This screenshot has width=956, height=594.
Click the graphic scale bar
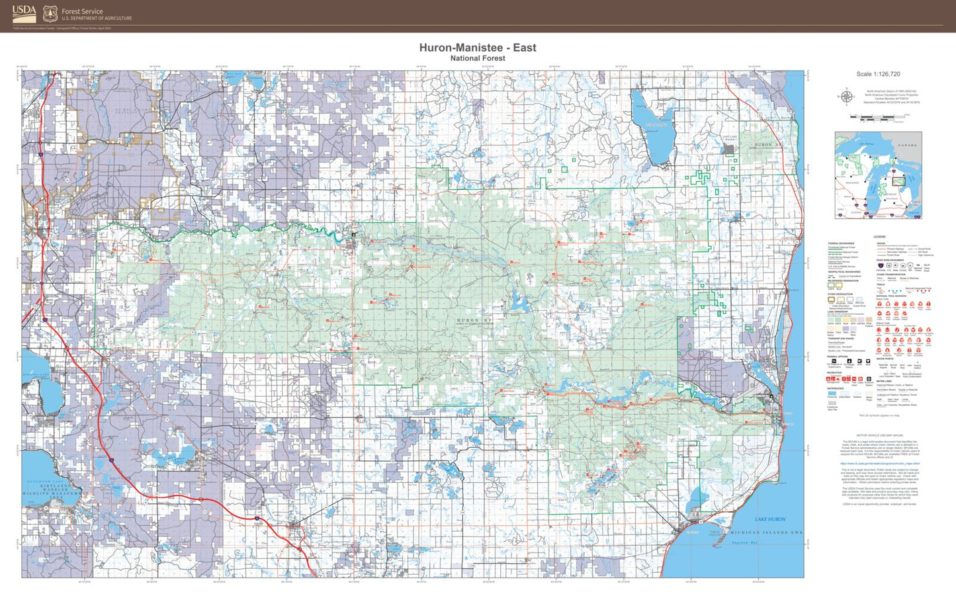[877, 117]
